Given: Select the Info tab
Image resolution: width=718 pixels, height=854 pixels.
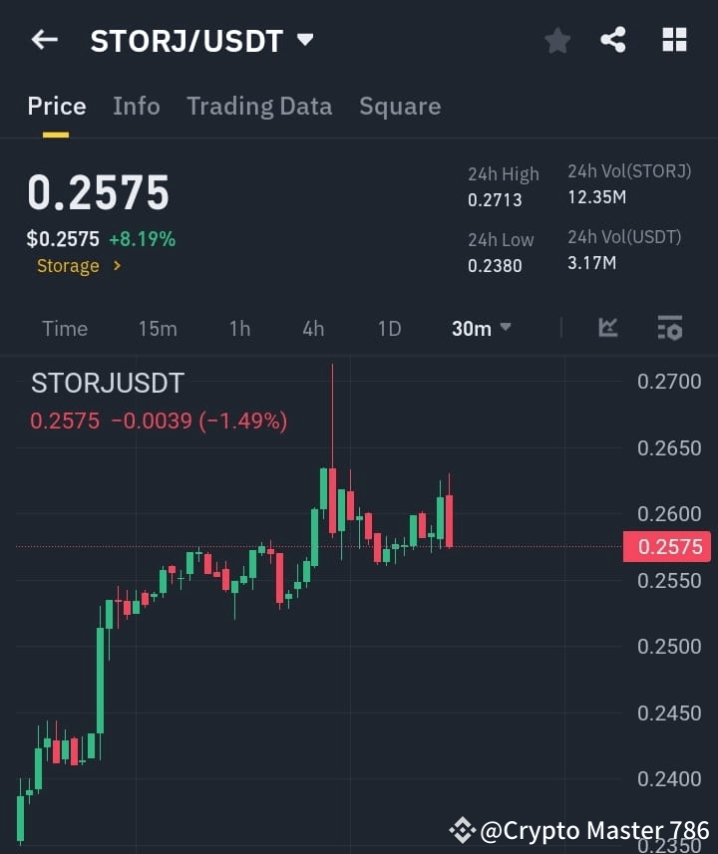Looking at the screenshot, I should 137,106.
